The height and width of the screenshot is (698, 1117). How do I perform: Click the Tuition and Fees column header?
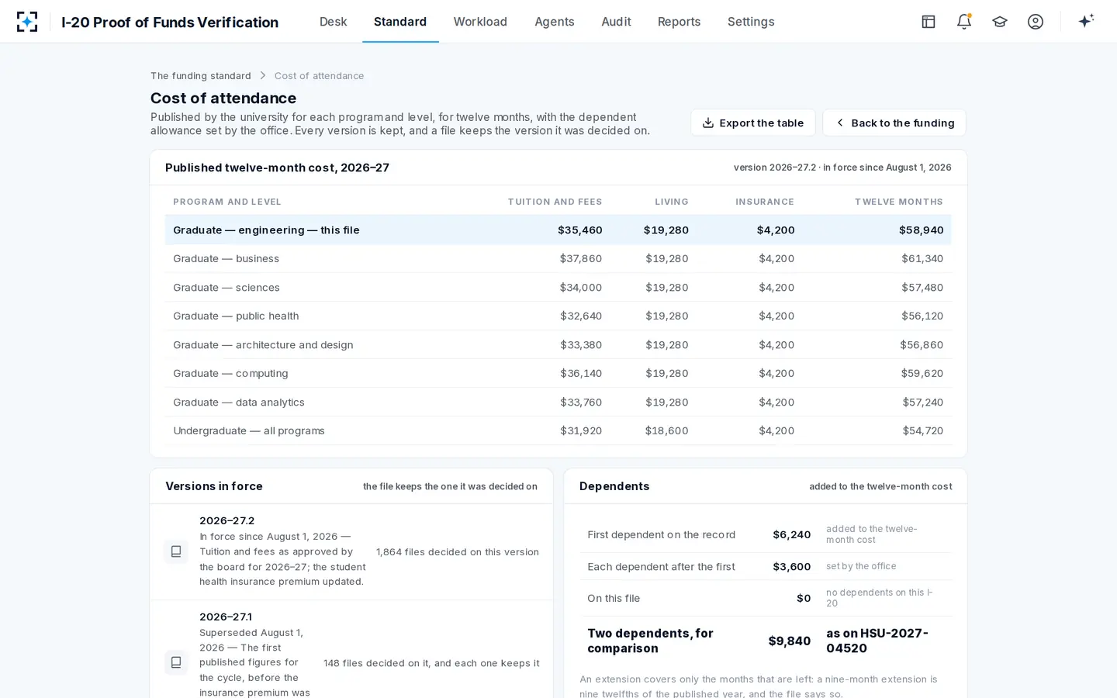555,202
